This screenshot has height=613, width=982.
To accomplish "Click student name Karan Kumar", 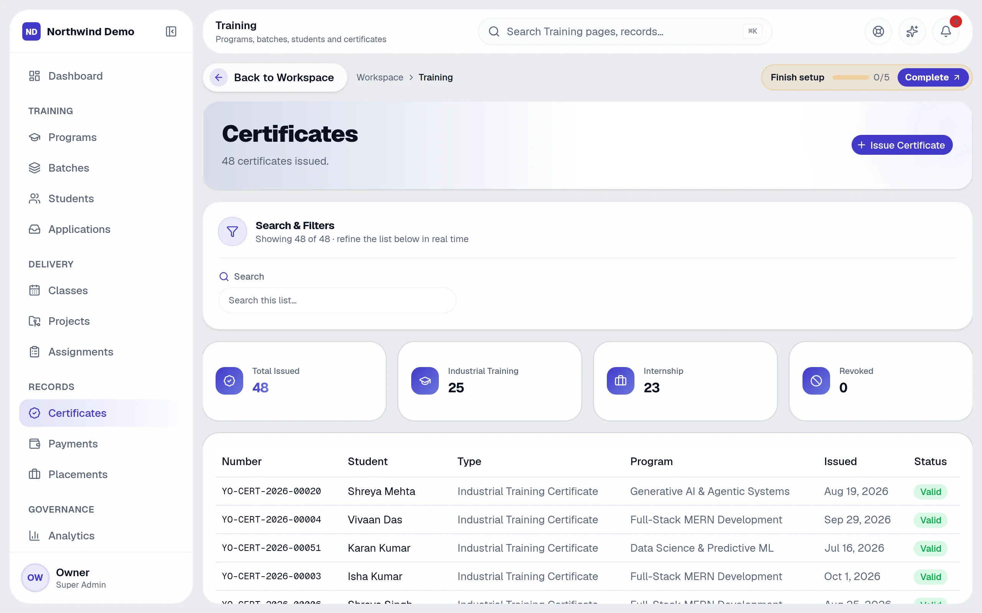I will pos(379,548).
